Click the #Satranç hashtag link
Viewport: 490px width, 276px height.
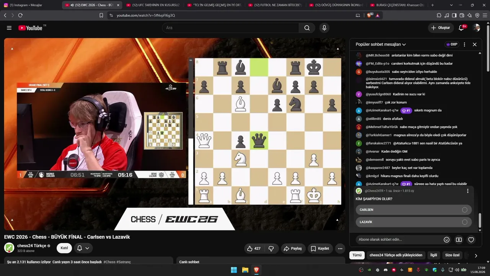click(x=124, y=262)
